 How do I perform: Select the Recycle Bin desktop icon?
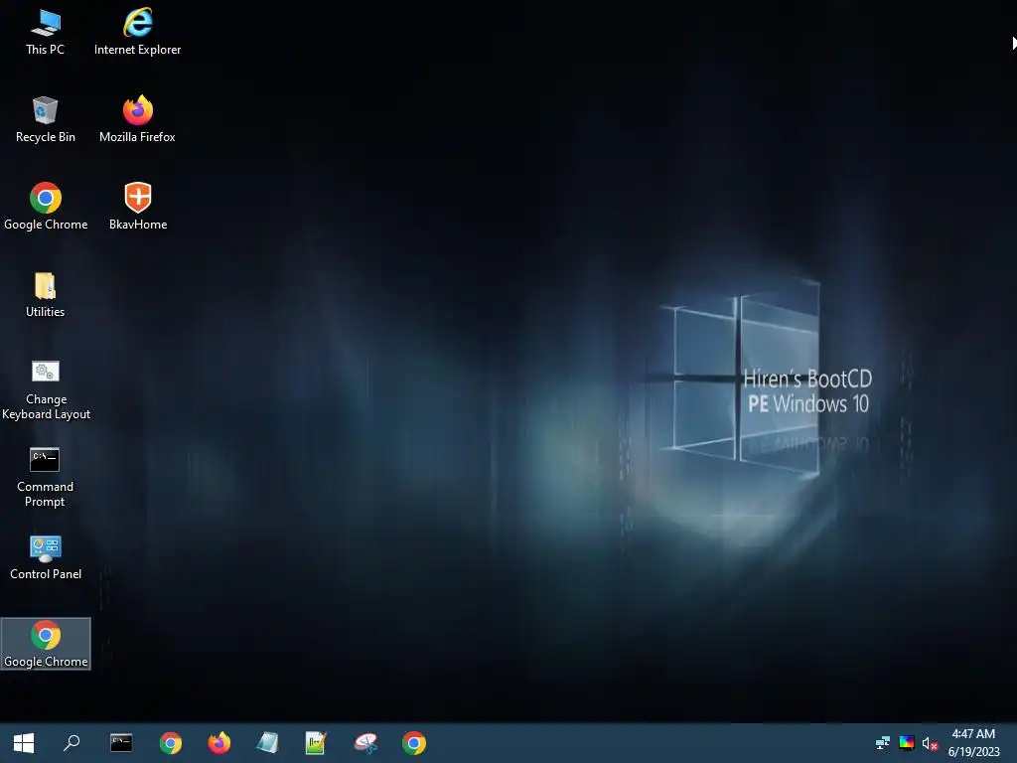(x=46, y=119)
